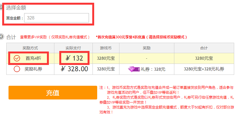This screenshot has height=117, width=238.
Task: Click the 游戏币 column header
Action: 106,48
